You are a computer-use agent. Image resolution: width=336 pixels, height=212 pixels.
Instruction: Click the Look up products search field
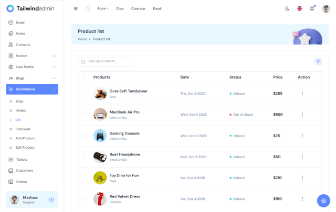click(107, 61)
